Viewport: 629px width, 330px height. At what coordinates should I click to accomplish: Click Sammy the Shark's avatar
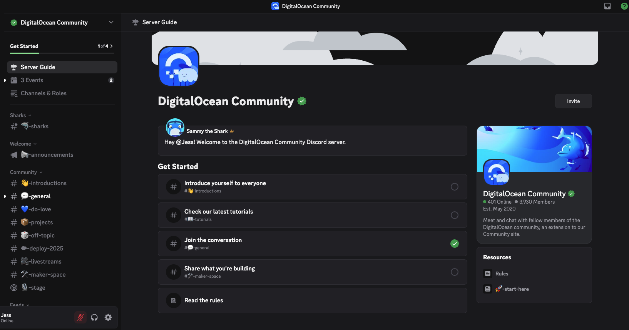(175, 128)
